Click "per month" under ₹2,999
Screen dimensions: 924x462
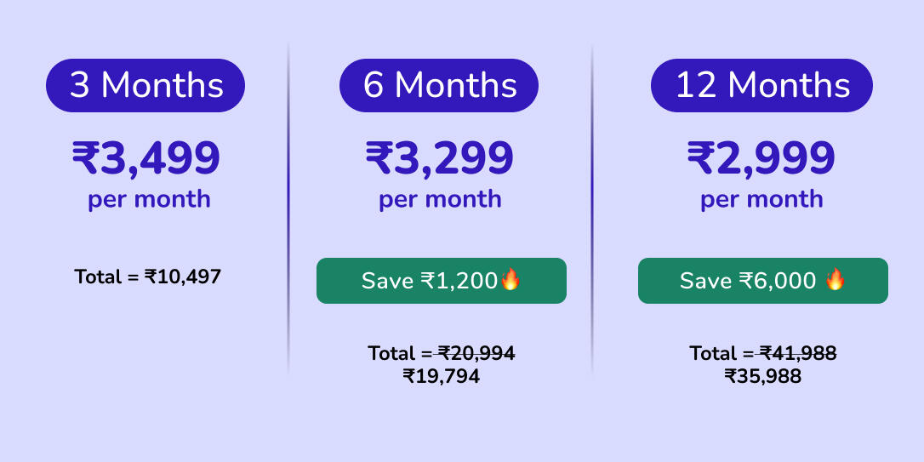(x=761, y=199)
